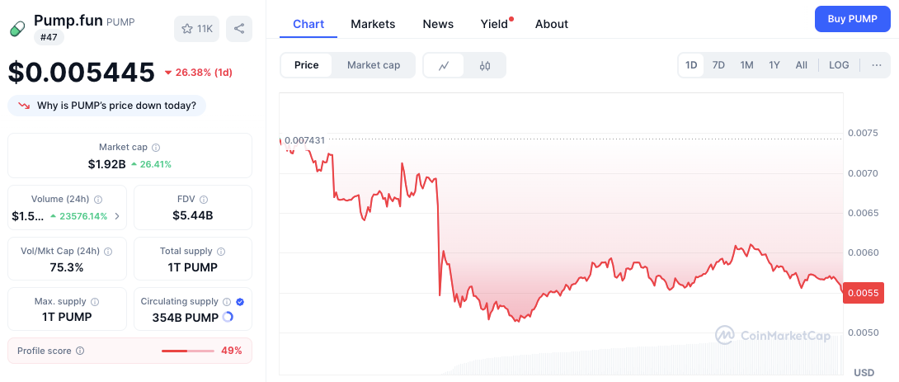Expand the Volume (24h) chevron arrow
899x382 pixels.
pyautogui.click(x=116, y=216)
